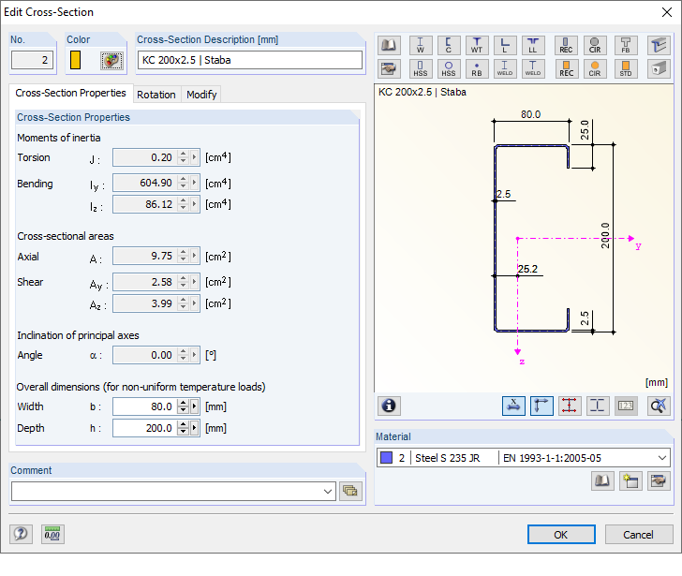Click the Depth h value field
The width and height of the screenshot is (682, 576).
pos(145,428)
